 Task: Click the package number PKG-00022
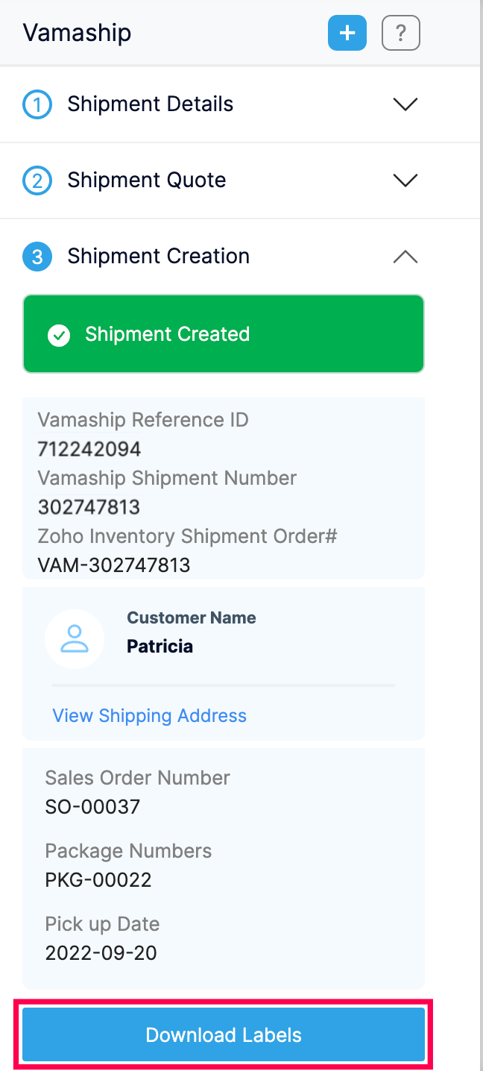[x=98, y=880]
